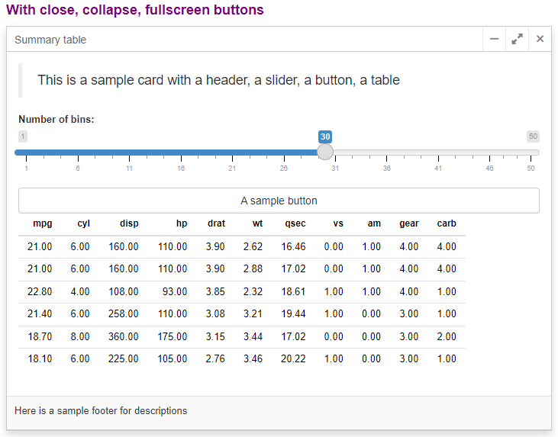Collapse the Summary table card

coord(495,39)
